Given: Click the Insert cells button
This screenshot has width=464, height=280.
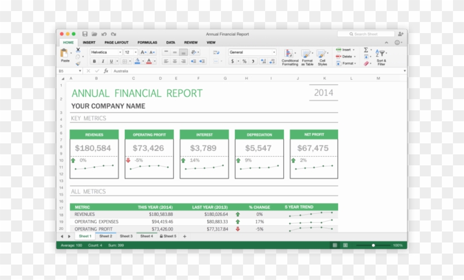Looking at the screenshot, I should [x=345, y=50].
